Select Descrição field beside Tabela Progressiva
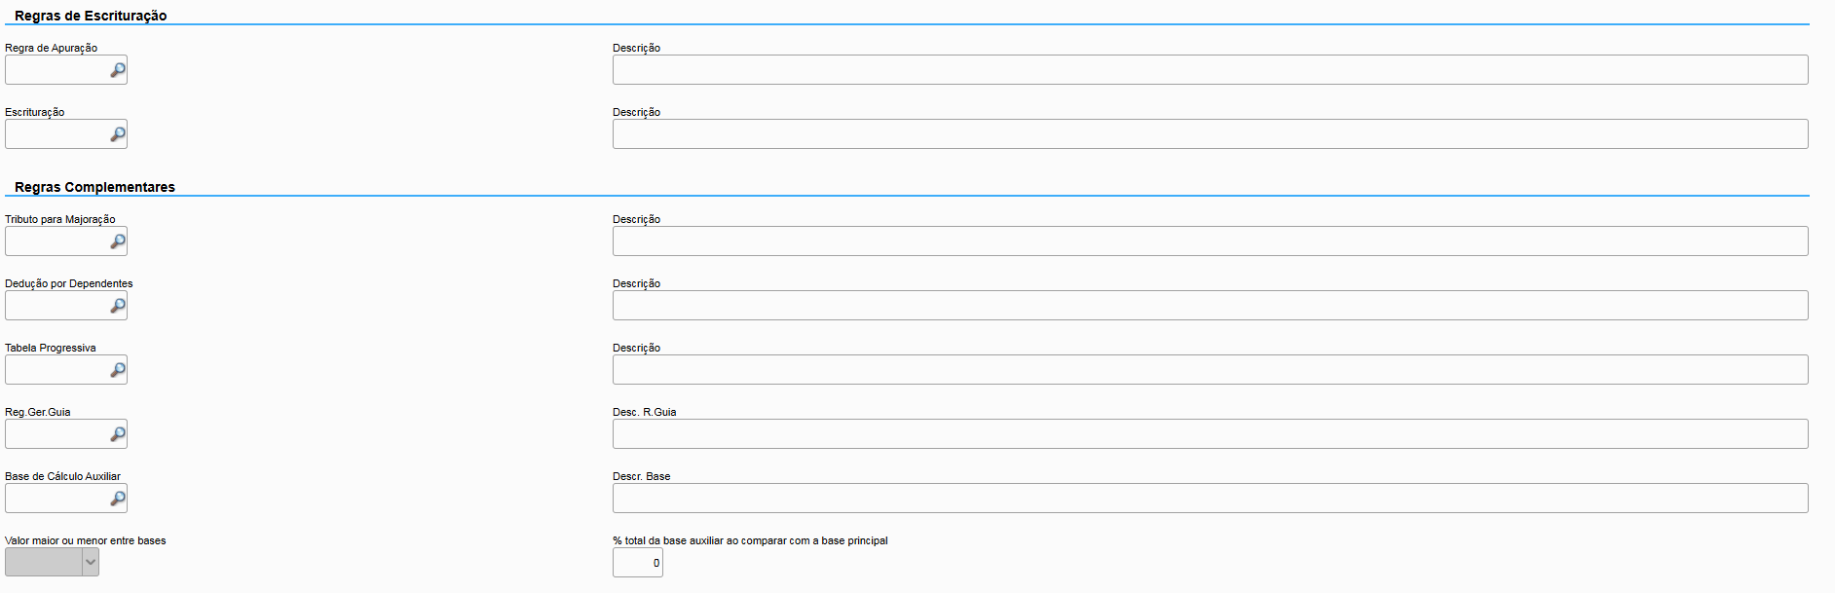 coord(1210,370)
